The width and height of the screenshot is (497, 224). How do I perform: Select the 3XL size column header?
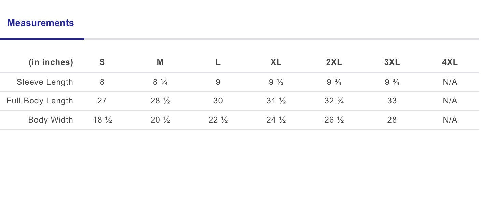point(392,62)
